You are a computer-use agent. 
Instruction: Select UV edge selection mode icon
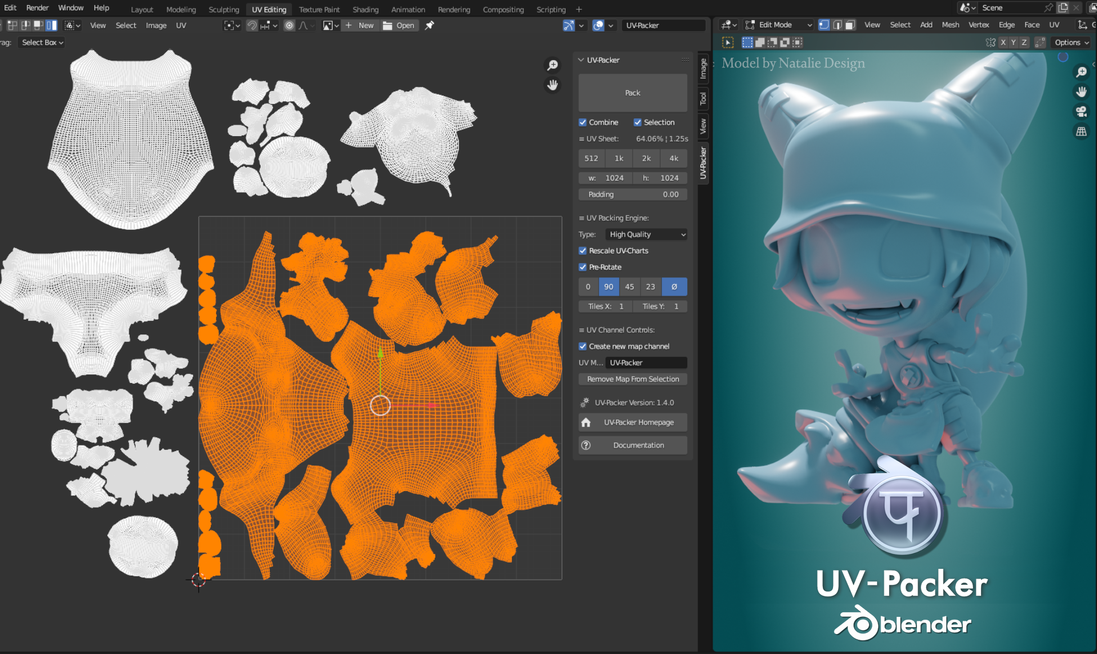tap(26, 25)
